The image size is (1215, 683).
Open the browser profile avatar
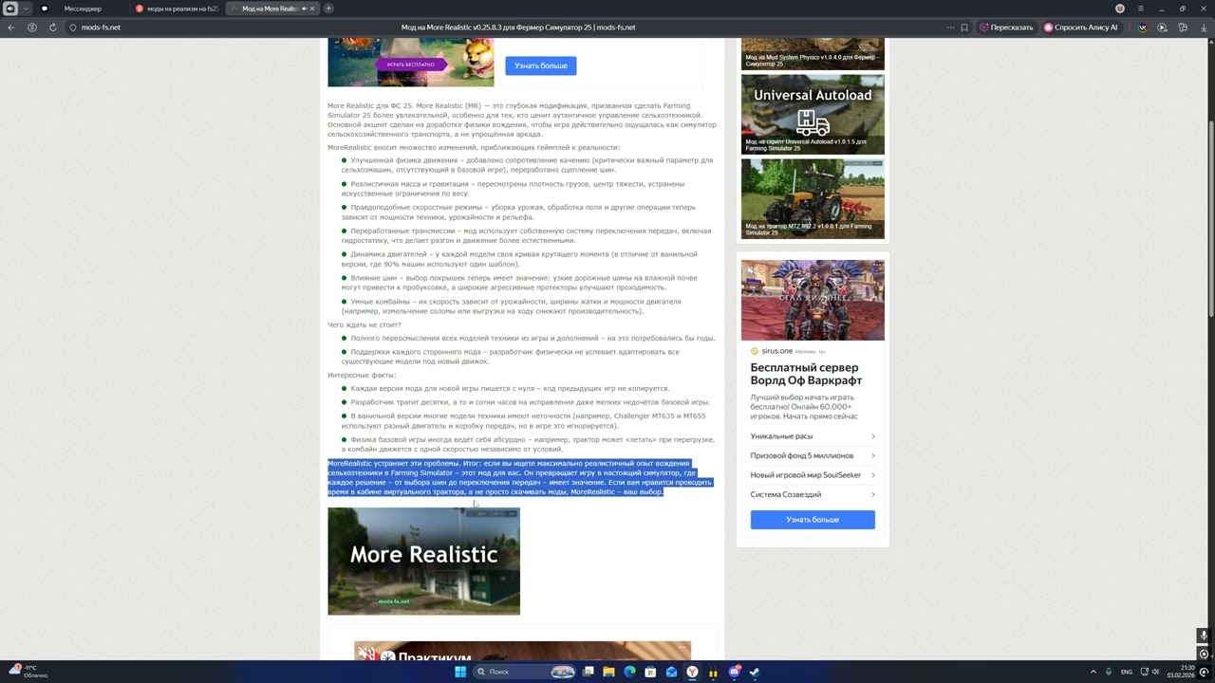[1120, 9]
